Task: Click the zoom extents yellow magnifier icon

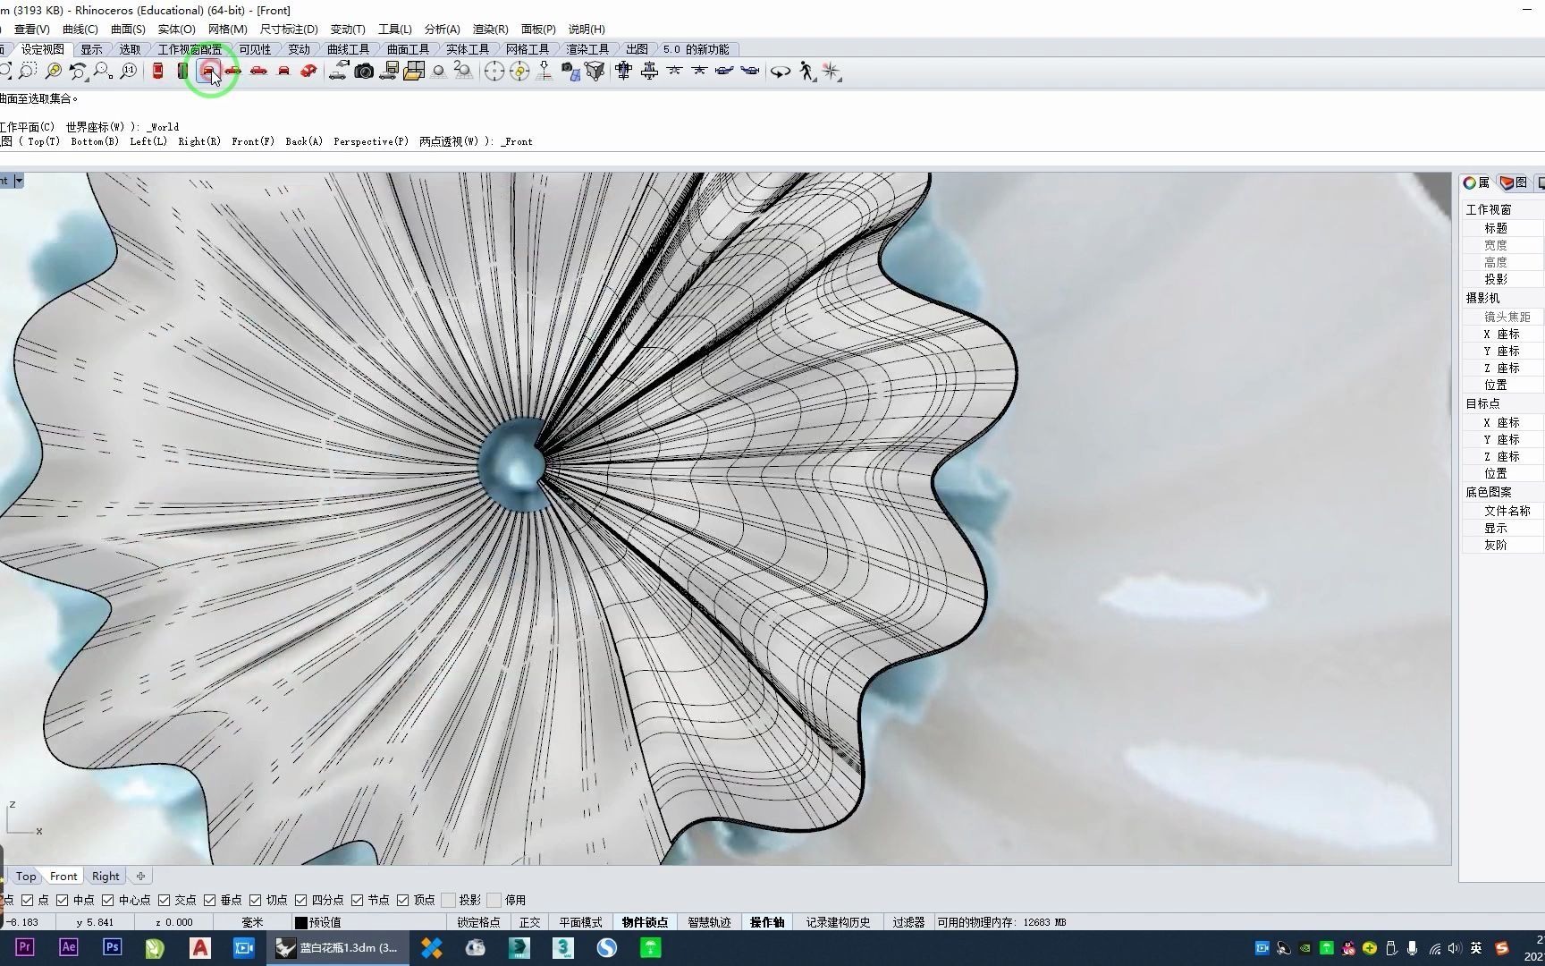Action: [x=54, y=71]
